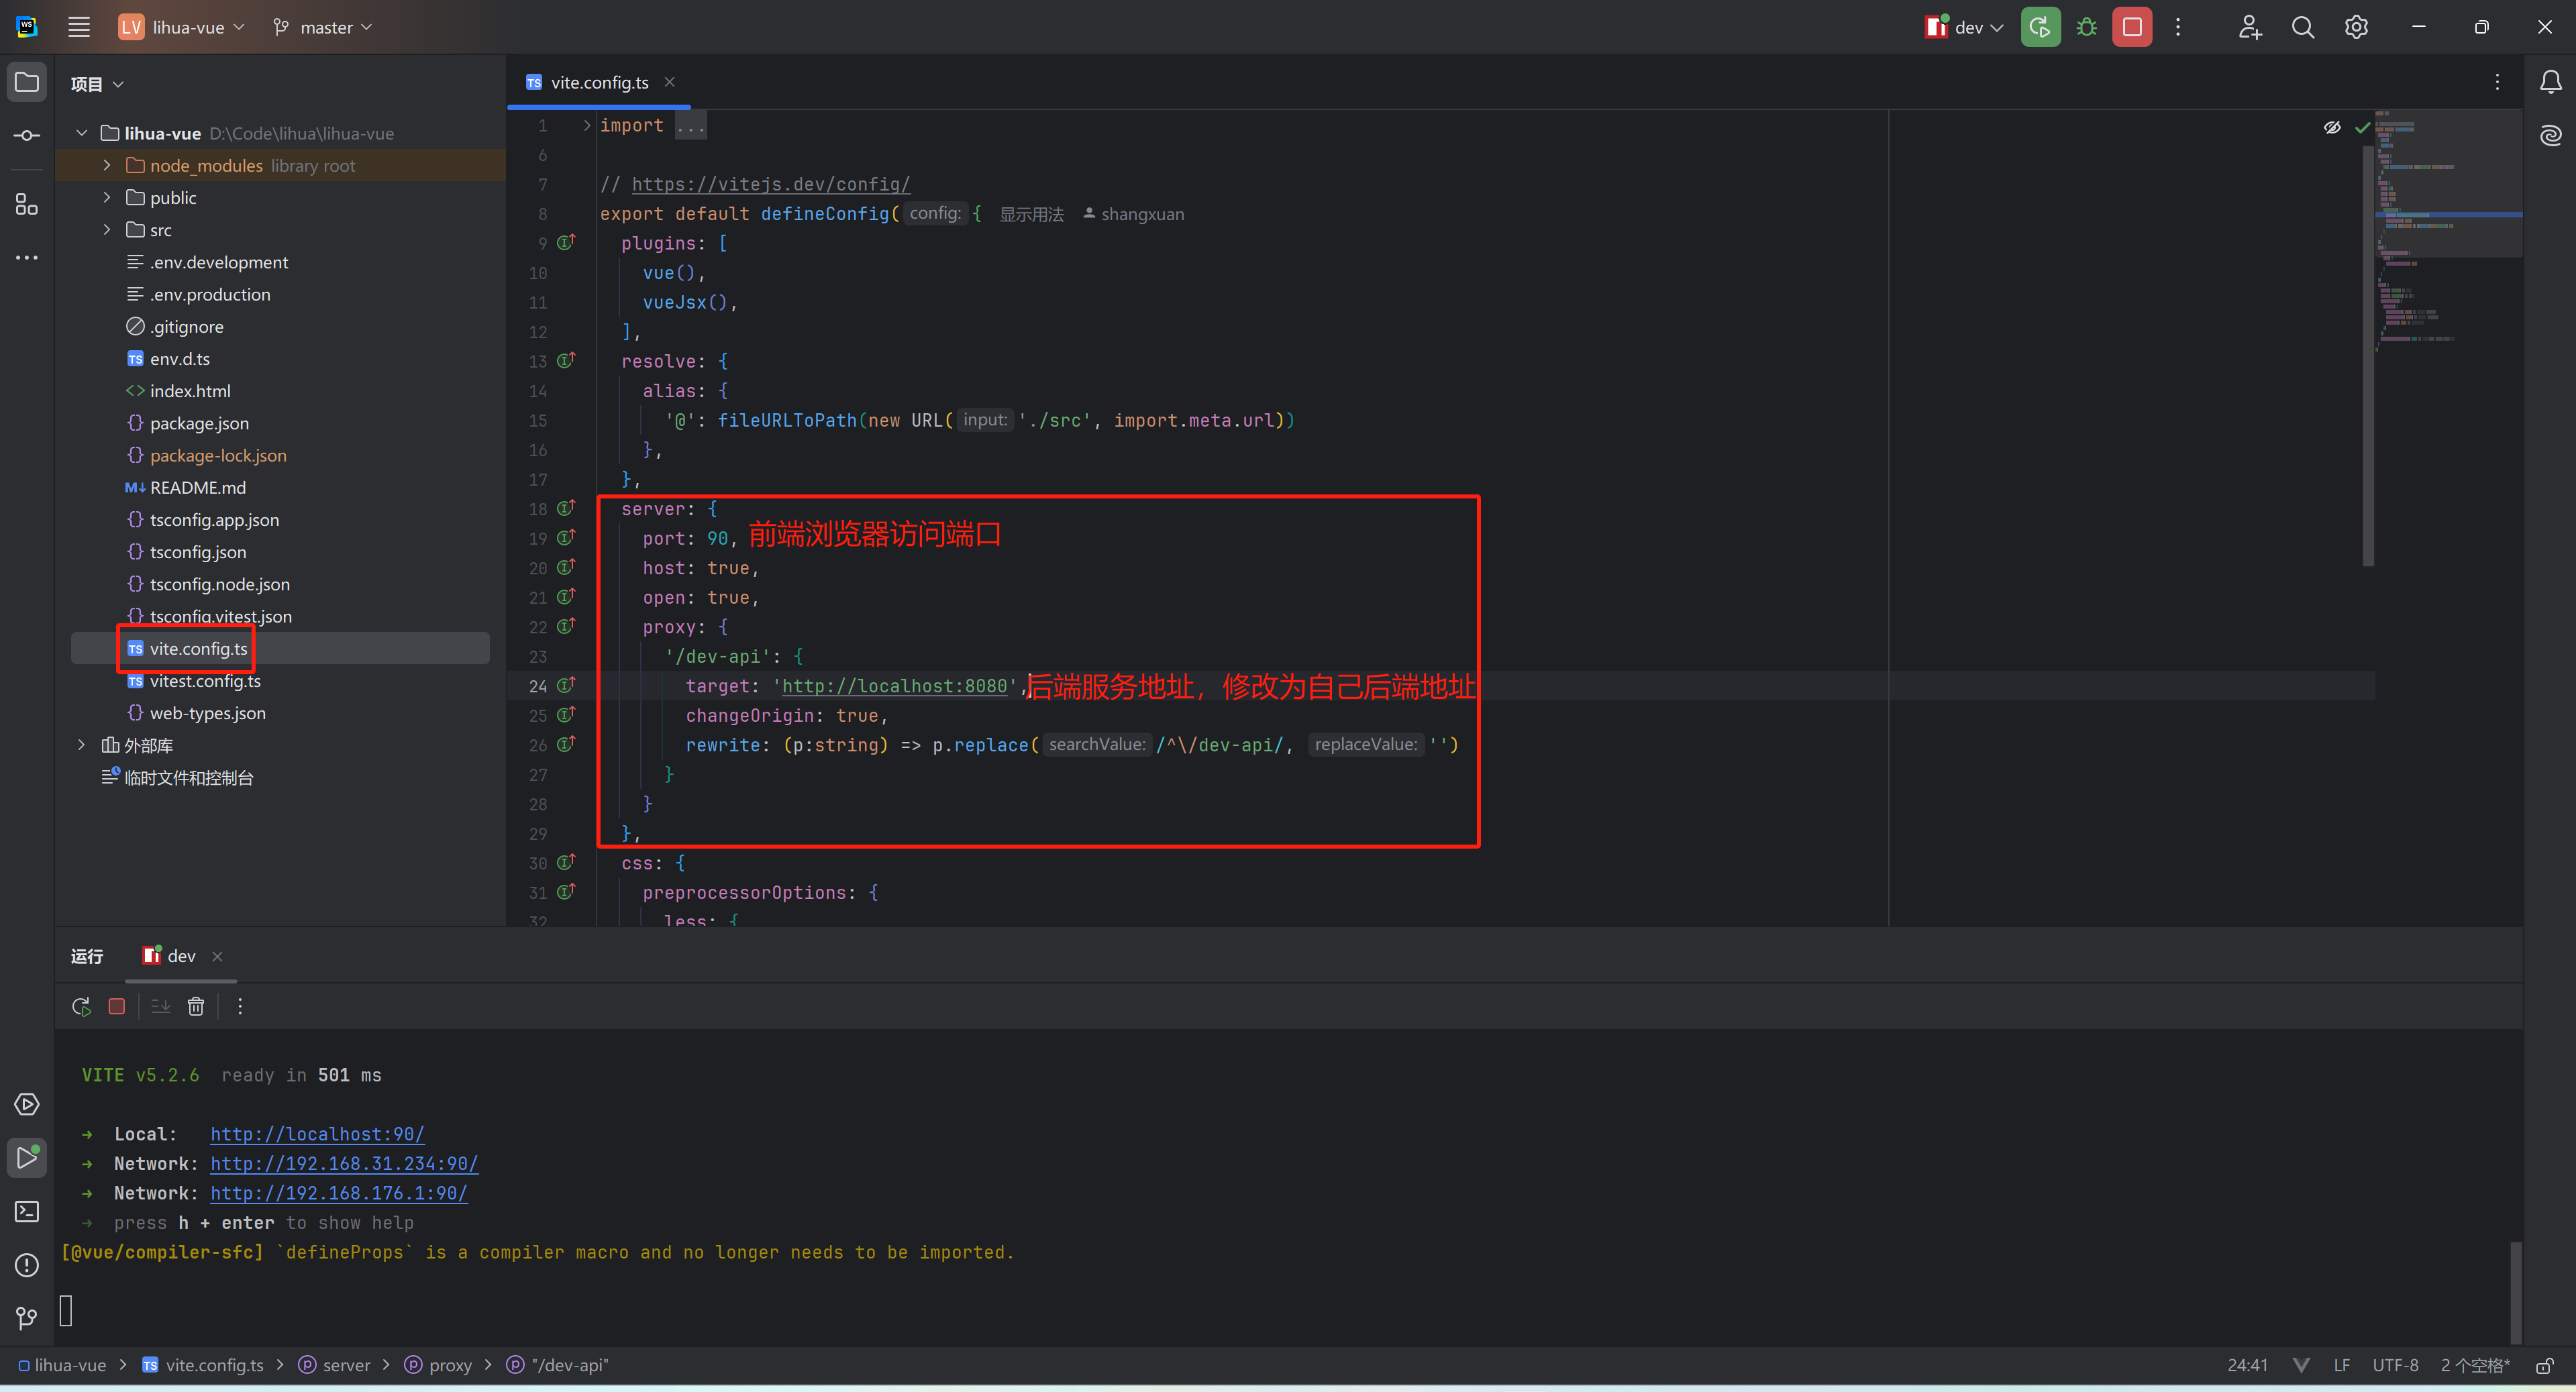Expand the node_modules folder

(x=107, y=165)
